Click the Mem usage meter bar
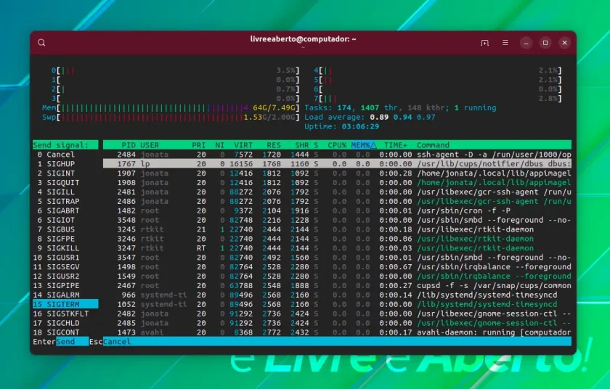Viewport: 610px width, 389px height. (171, 107)
